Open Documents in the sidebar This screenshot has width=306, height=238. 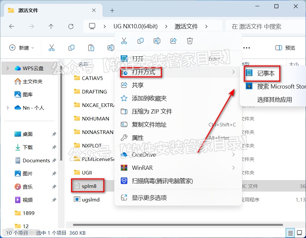32,161
